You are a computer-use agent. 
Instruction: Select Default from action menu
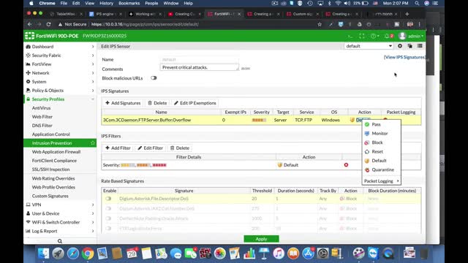[x=381, y=161]
